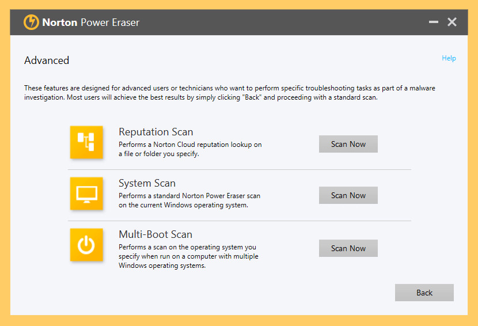Close the Norton Power Eraser window
The width and height of the screenshot is (478, 326).
pyautogui.click(x=452, y=22)
